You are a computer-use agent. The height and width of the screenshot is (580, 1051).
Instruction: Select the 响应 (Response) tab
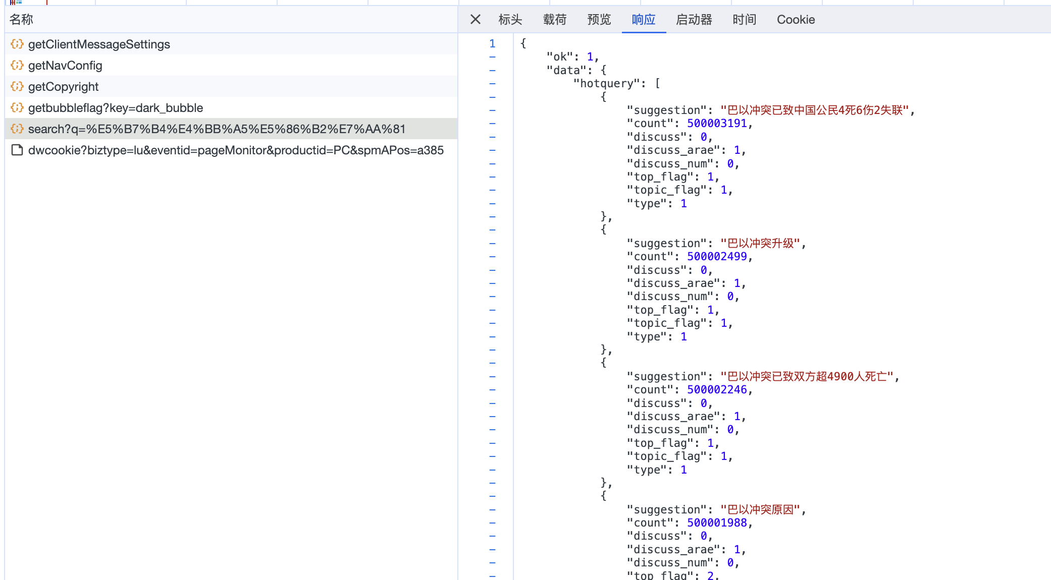coord(643,20)
